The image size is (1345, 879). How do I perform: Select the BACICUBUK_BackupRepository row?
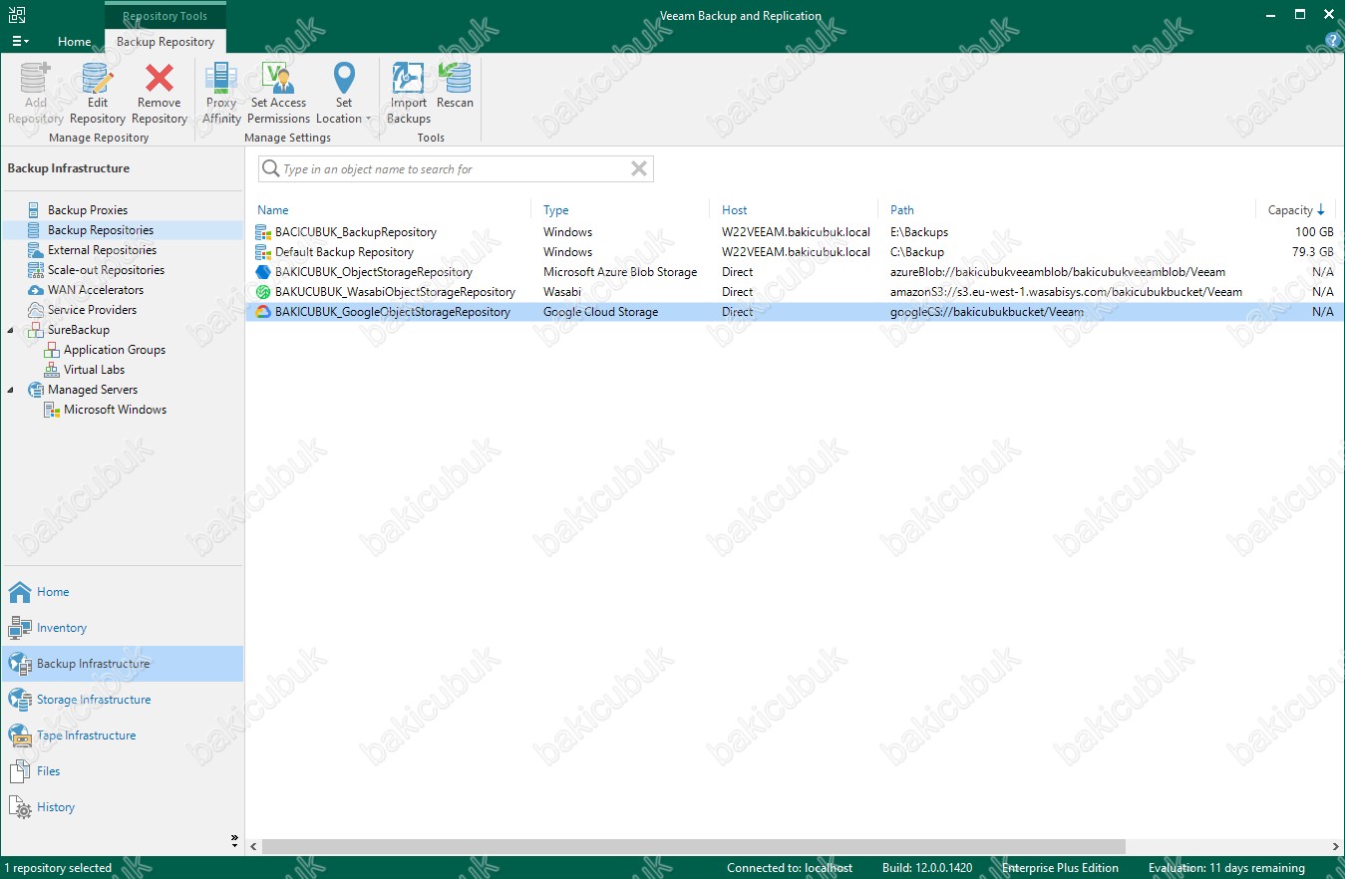(x=795, y=232)
